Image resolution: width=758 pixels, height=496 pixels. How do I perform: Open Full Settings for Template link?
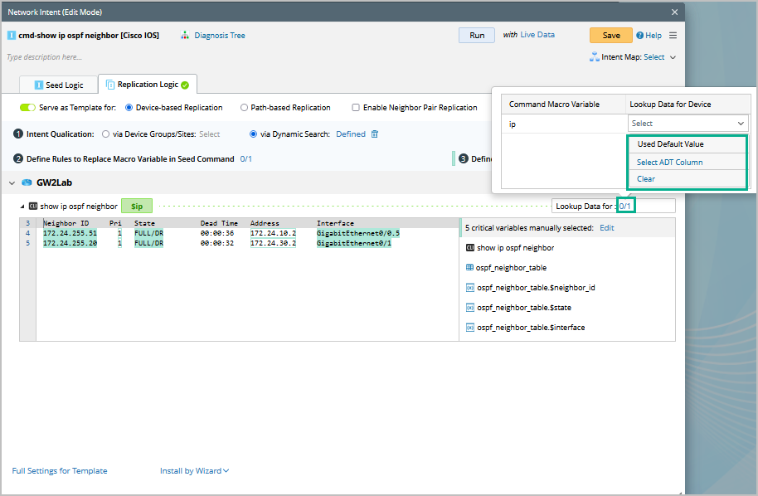(59, 471)
